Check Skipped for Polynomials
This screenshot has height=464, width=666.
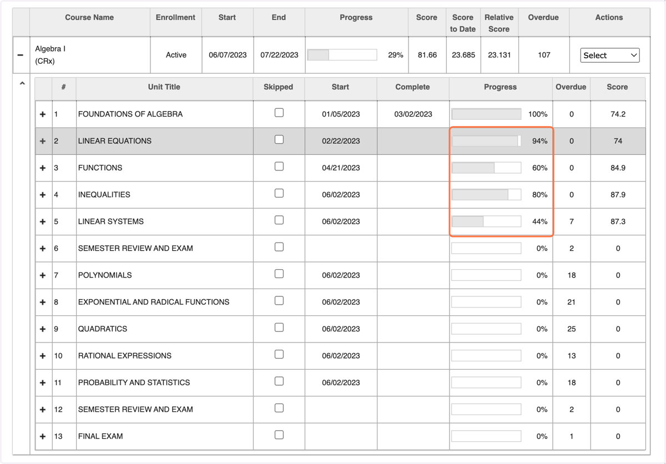tap(279, 274)
